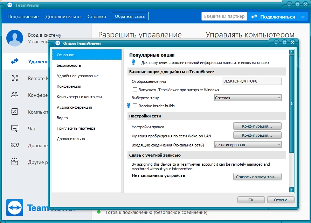311x223 pixels.
Task: Open the Выберите тему dropdown (Светлая)
Action: pos(248,98)
